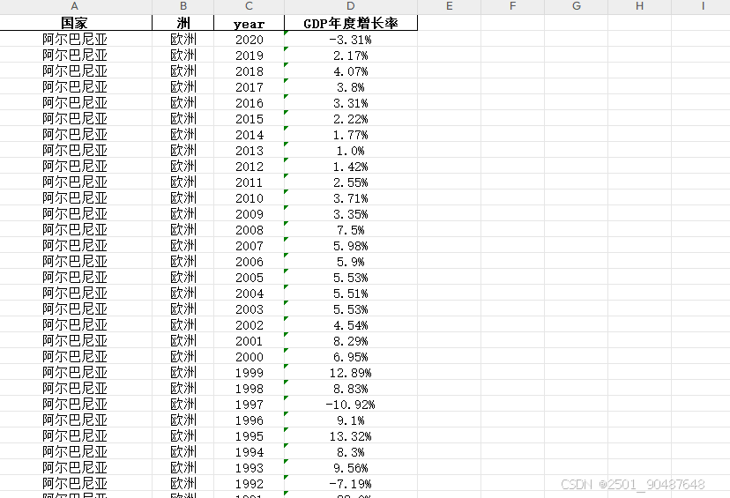Select the cell showing 6.95%
Viewport: 730px width, 498px height.
coord(351,356)
